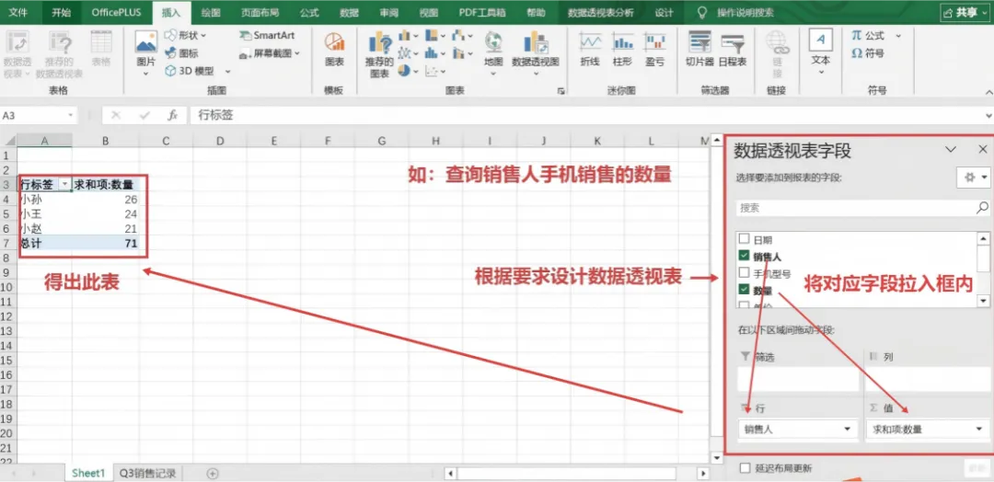Open 推荐的图表 recommended charts

click(379, 54)
